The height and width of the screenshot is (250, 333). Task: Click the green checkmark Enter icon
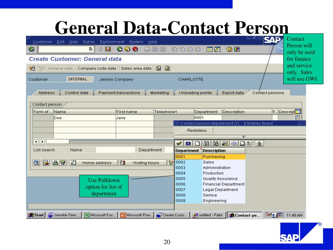pyautogui.click(x=32, y=49)
